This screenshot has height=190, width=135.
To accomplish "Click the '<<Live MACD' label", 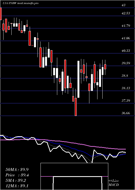I will pos(114,183).
